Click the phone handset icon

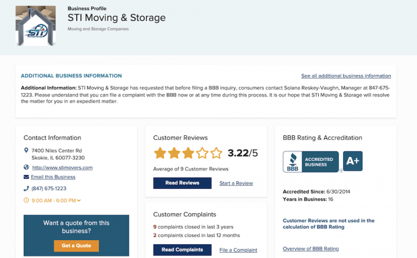(26, 188)
